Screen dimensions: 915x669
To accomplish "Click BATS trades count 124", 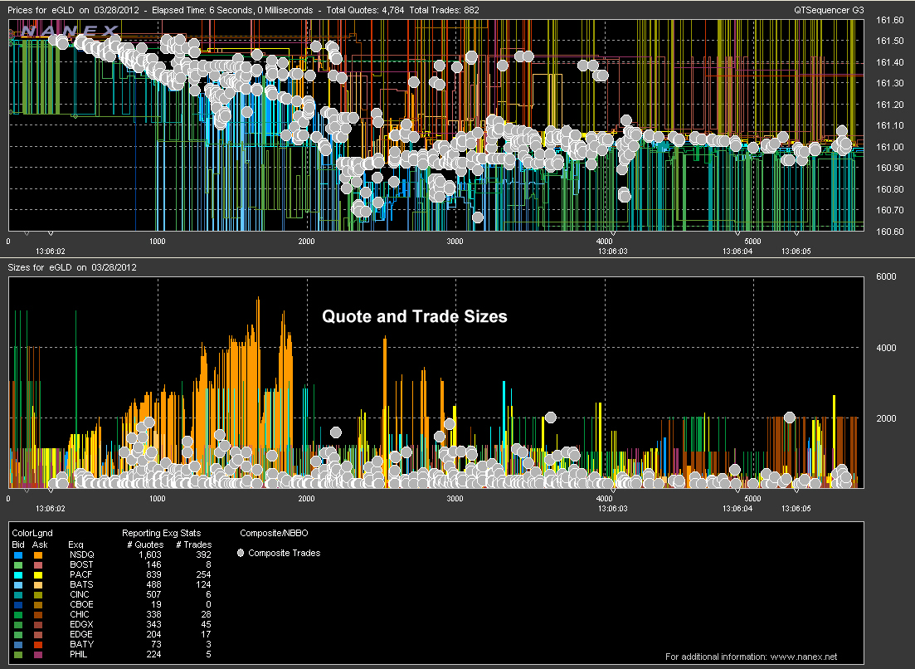I will [x=204, y=584].
